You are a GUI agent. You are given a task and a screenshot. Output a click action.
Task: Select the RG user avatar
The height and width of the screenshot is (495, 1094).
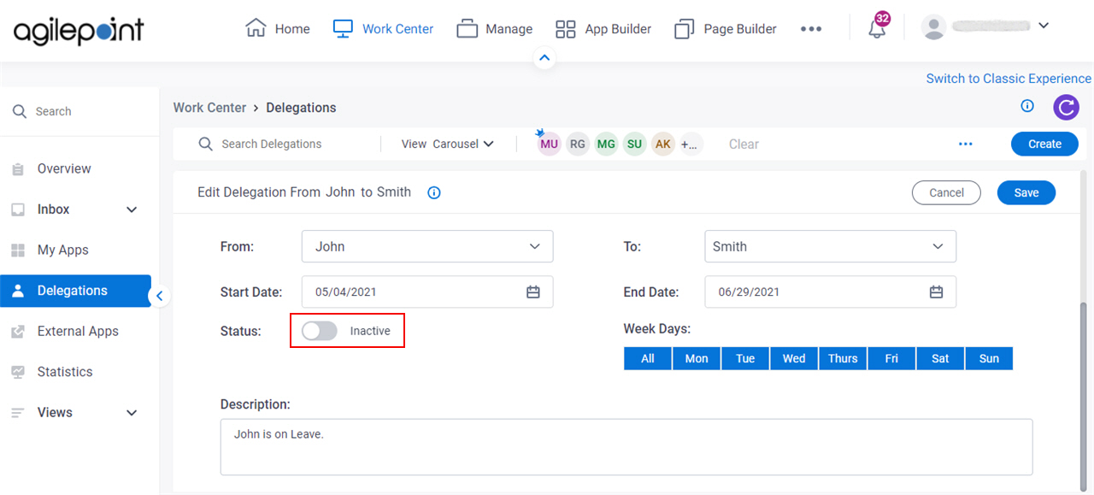click(x=578, y=144)
